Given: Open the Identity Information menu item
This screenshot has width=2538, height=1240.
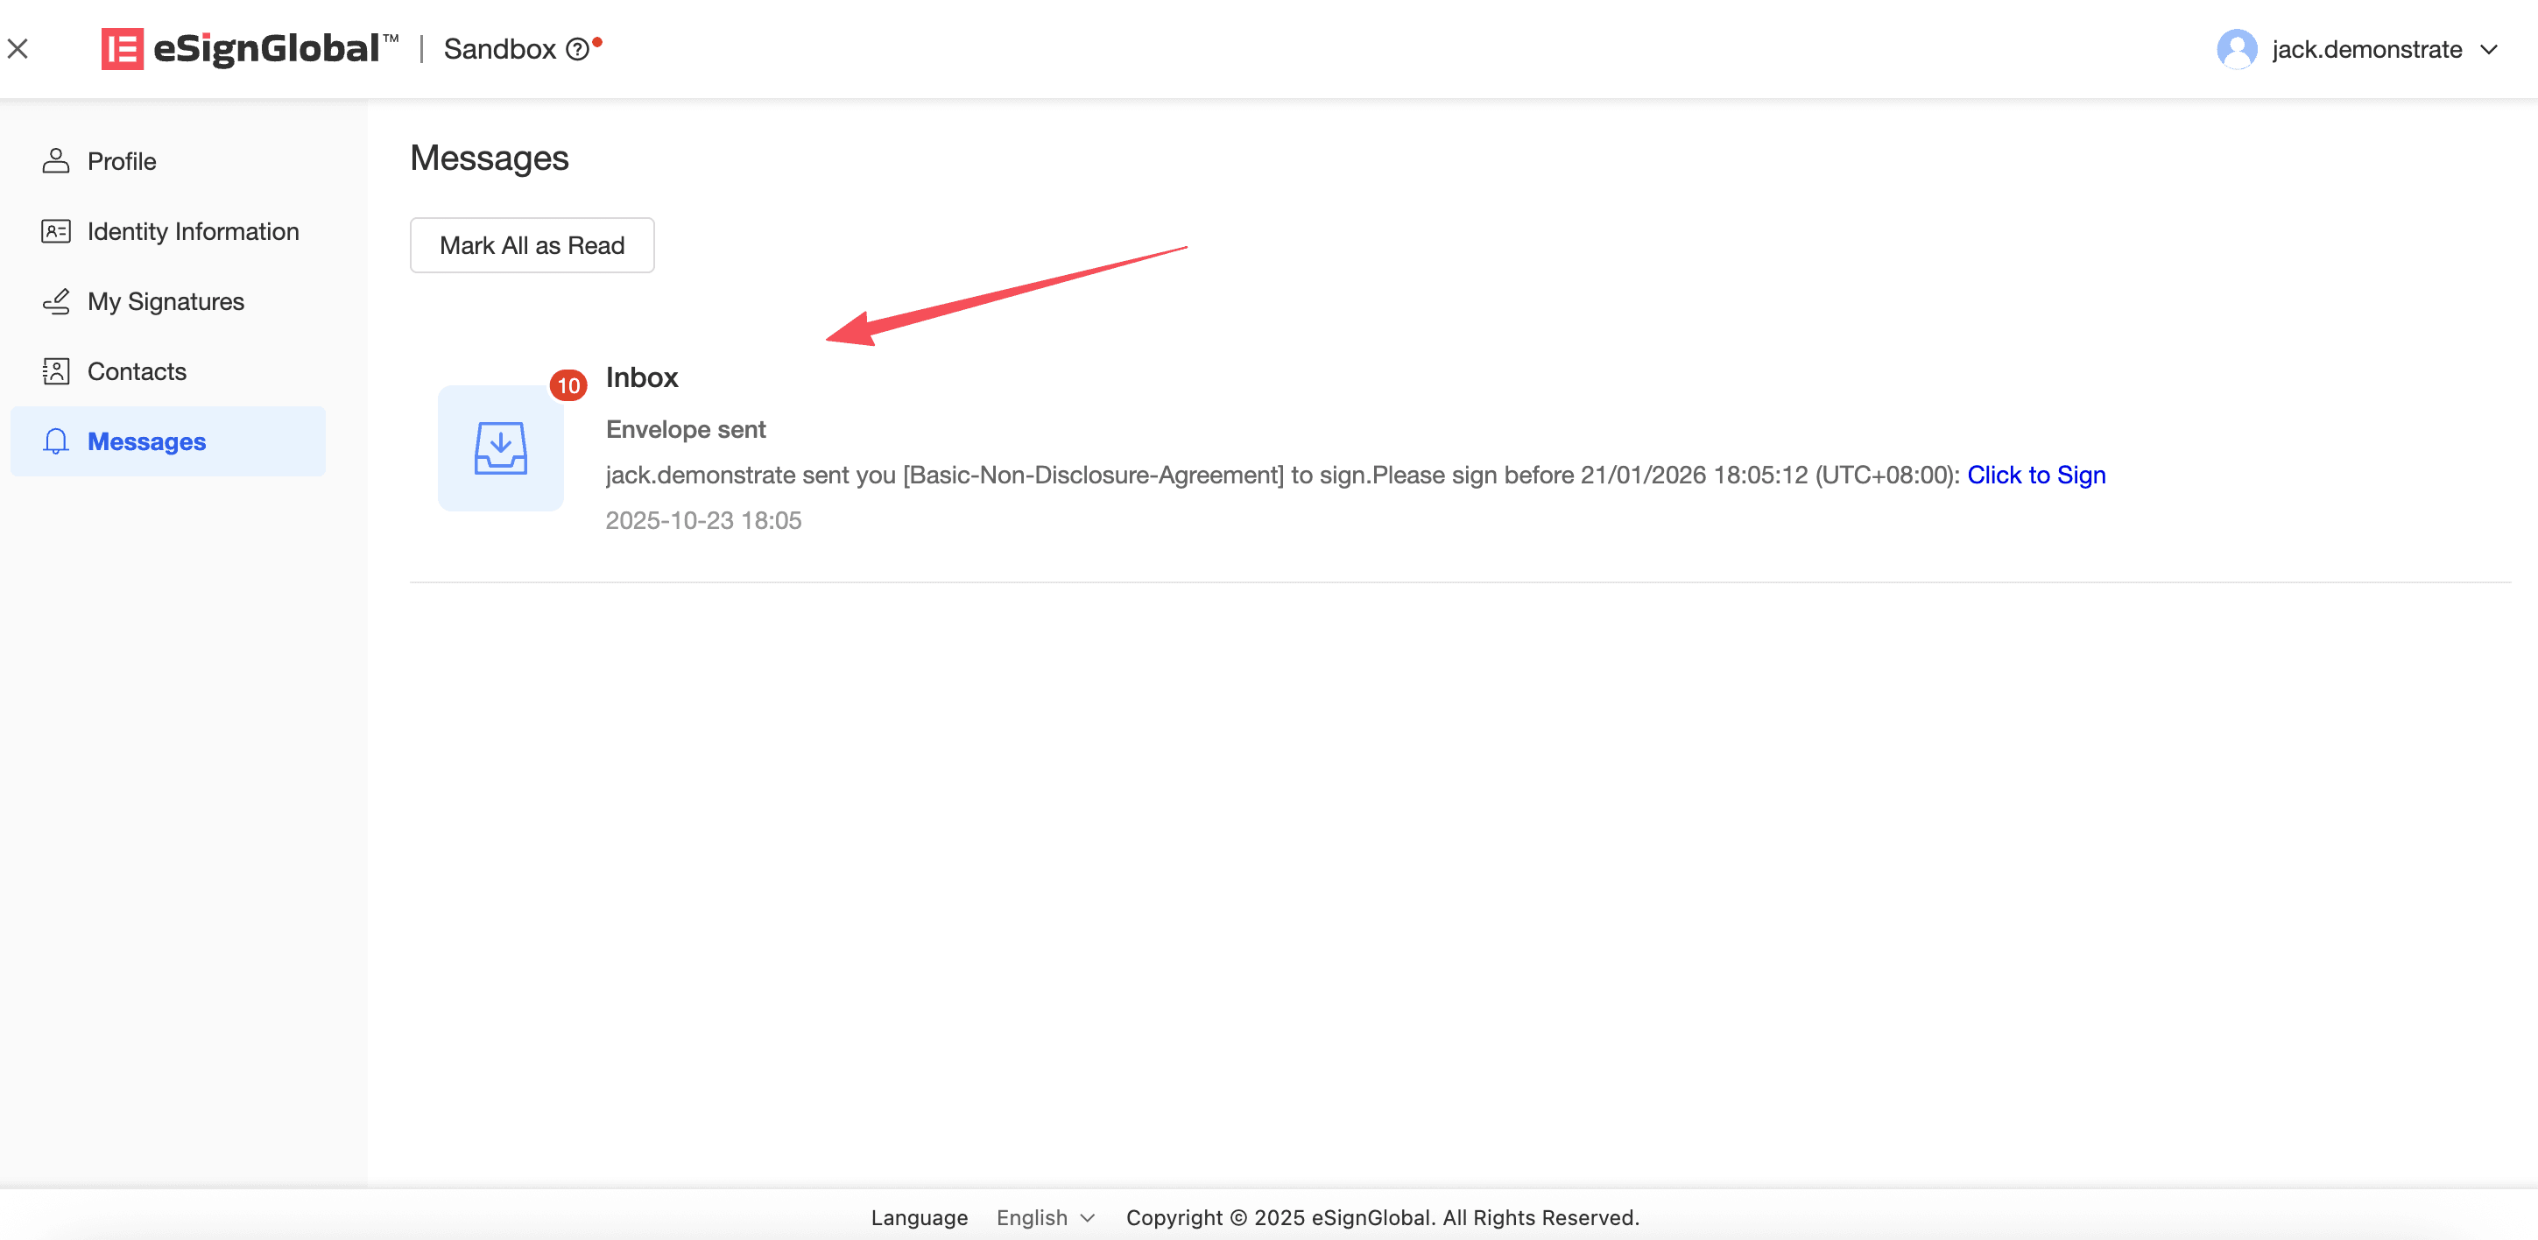Looking at the screenshot, I should [193, 231].
